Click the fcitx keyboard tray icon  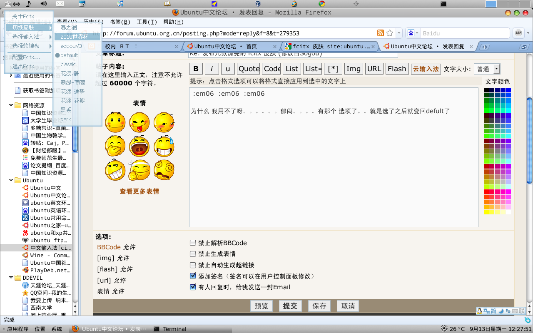point(8,4)
